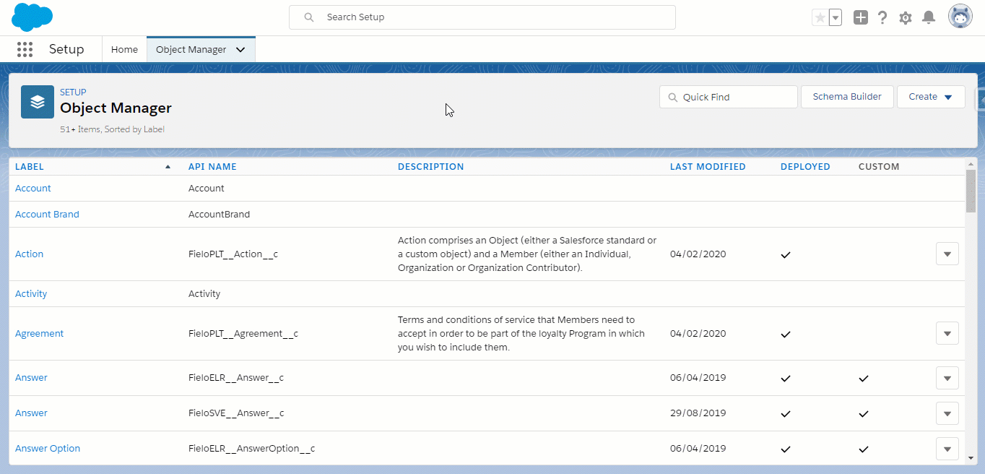
Task: Open the Favorites list dropdown arrow
Action: tap(836, 17)
